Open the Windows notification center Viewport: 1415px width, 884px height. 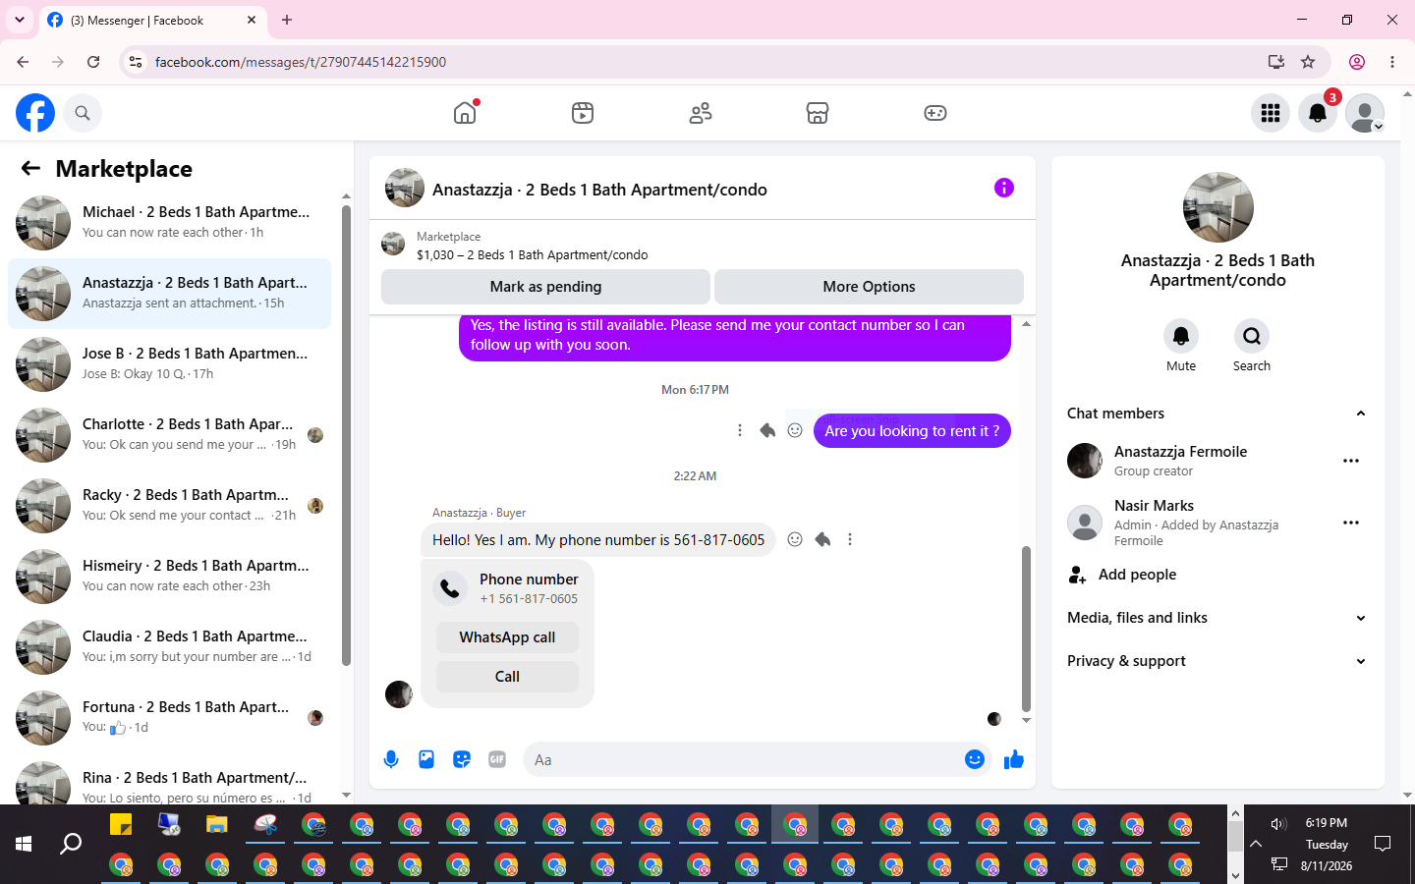coord(1383,844)
